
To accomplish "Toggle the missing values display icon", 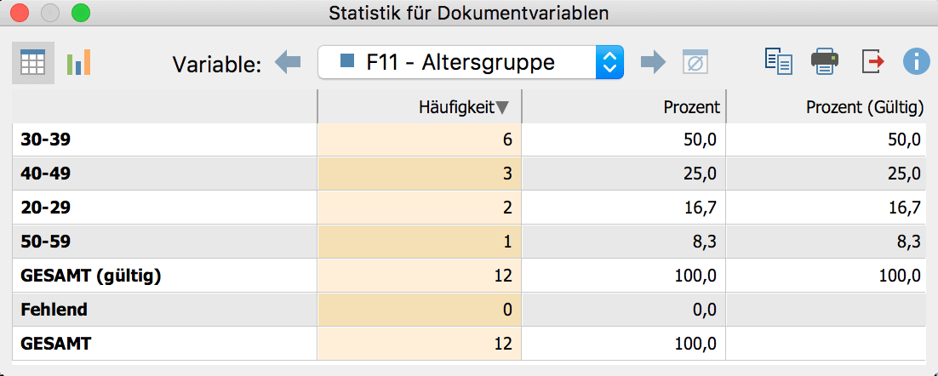I will (695, 62).
